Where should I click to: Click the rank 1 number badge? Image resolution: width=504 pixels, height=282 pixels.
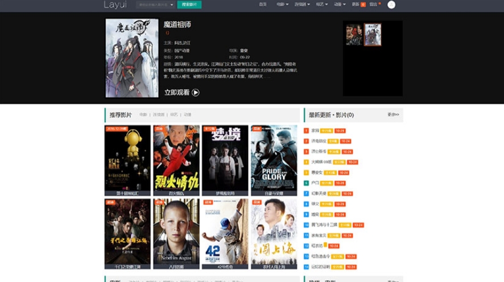coord(306,131)
